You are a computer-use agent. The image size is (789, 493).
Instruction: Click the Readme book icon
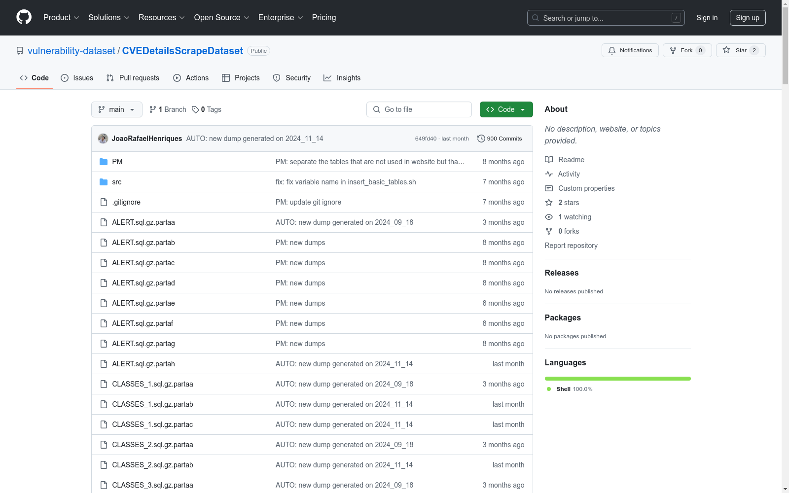549,160
